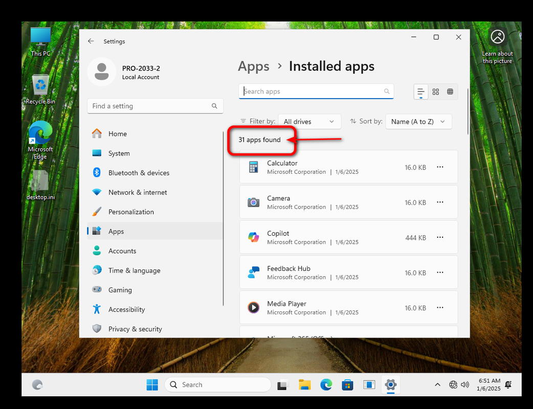Open Accessibility settings
This screenshot has width=533, height=409.
pos(155,309)
